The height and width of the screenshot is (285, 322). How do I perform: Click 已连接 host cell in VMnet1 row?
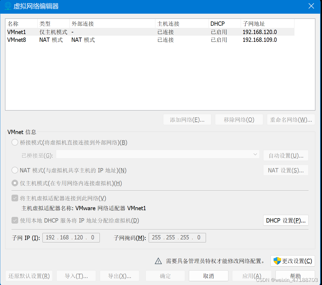(x=166, y=32)
